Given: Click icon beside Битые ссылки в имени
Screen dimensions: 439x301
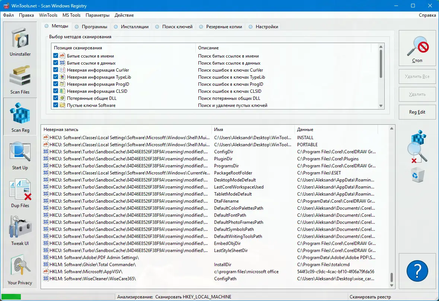Looking at the screenshot, I should pyautogui.click(x=62, y=56).
